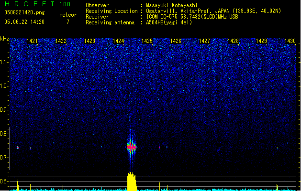This screenshot has width=301, height=191.
Task: Click the 1.1 kHz axis label
Action: coord(4,62)
